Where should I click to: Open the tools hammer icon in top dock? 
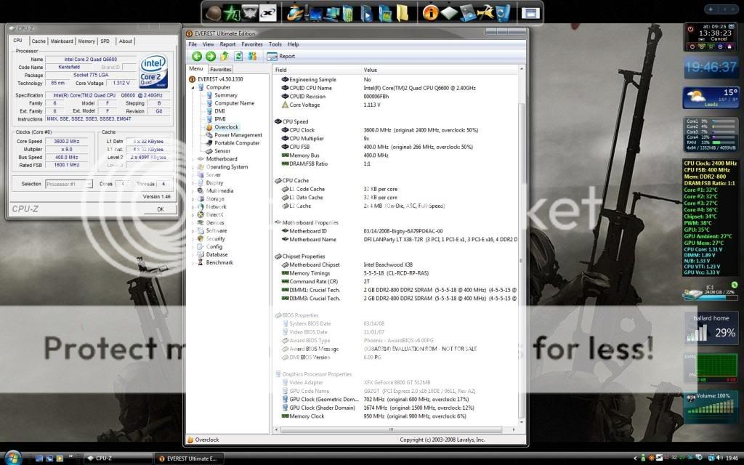pos(485,13)
